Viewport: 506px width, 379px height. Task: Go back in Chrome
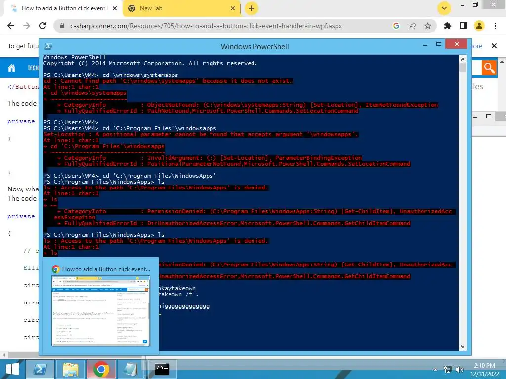coord(11,26)
